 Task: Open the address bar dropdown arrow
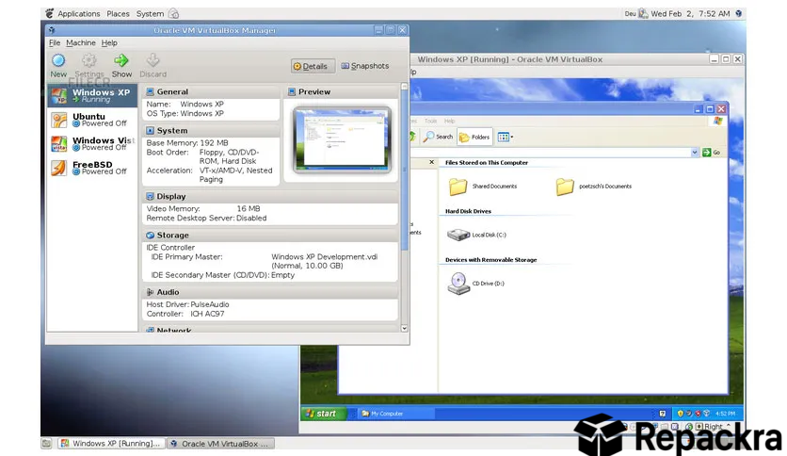click(x=695, y=153)
